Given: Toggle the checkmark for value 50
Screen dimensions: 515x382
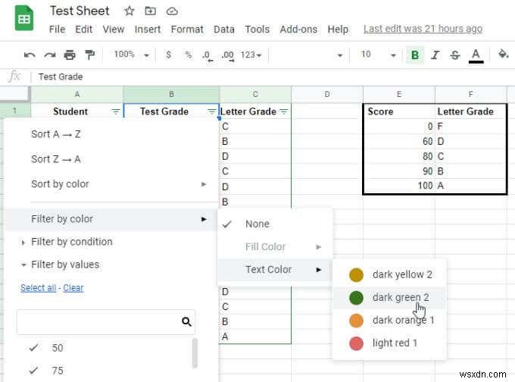Looking at the screenshot, I should pos(33,347).
